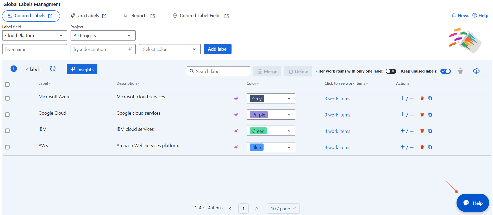Image resolution: width=493 pixels, height=215 pixels.
Task: Open the All Projects dropdown
Action: coord(103,35)
